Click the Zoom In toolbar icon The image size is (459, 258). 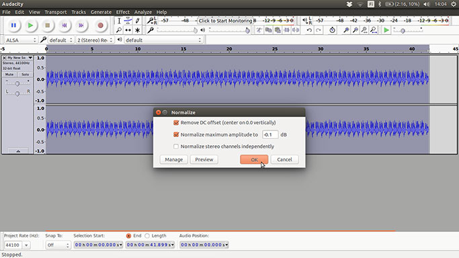(x=346, y=30)
